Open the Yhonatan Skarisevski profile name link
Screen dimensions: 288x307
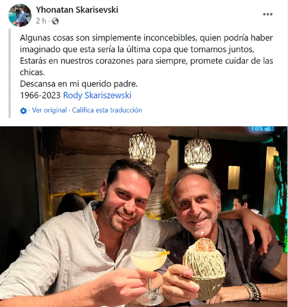pos(77,10)
